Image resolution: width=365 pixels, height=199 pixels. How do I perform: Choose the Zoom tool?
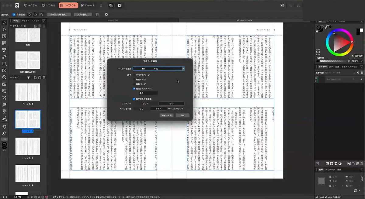4,133
